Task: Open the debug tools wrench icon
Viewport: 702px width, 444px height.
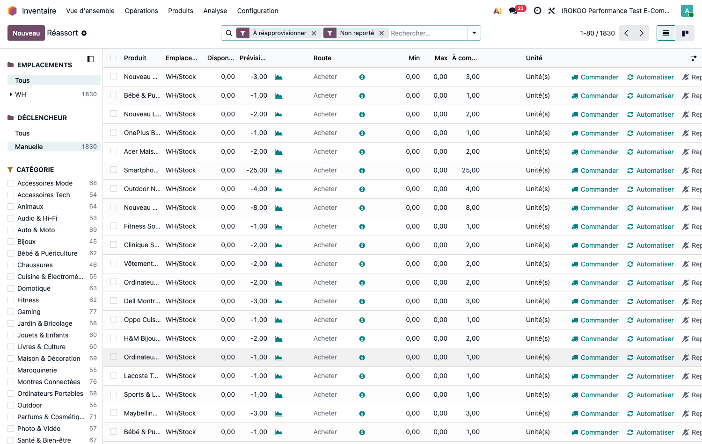Action: (x=551, y=11)
